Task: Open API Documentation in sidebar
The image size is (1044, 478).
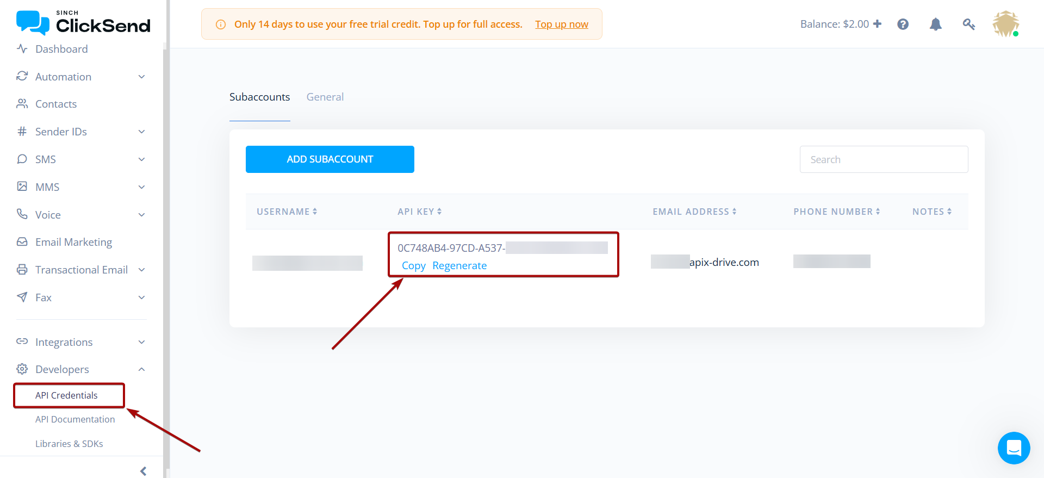Action: 75,419
